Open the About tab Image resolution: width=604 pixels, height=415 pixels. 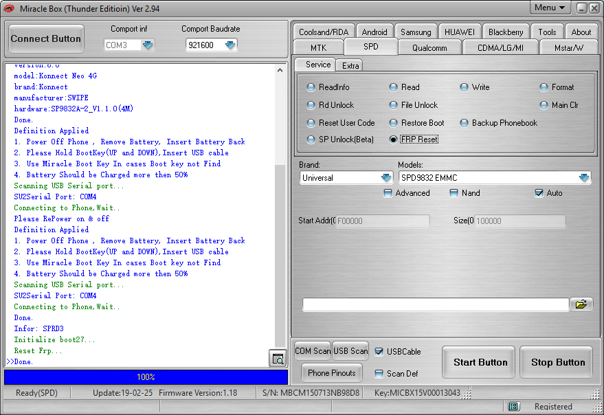pos(581,32)
